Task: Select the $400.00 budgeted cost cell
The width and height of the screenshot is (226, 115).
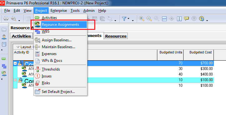Action: [199, 74]
